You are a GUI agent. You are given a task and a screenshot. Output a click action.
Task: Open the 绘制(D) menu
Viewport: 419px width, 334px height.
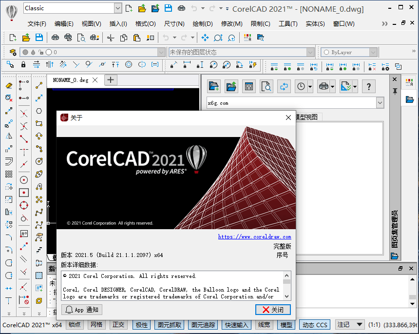pos(203,23)
